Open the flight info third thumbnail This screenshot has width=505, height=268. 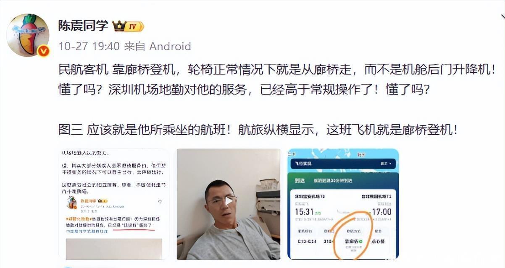pos(343,204)
